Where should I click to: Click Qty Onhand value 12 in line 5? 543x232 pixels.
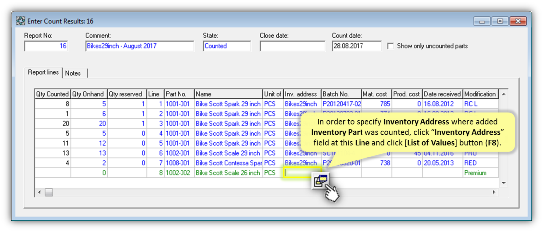pyautogui.click(x=89, y=143)
